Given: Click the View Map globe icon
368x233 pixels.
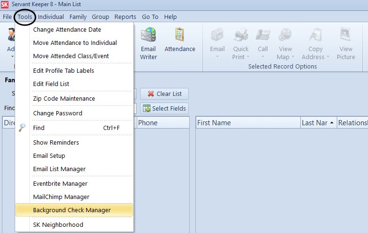Looking at the screenshot, I should pyautogui.click(x=285, y=36).
